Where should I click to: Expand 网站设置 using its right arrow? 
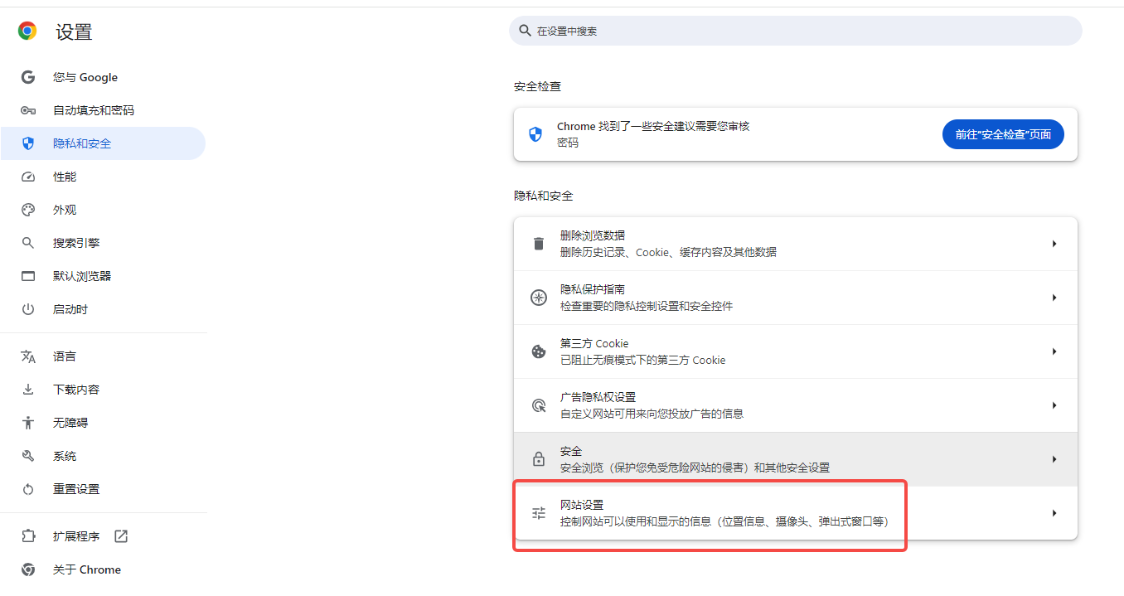[x=1054, y=513]
